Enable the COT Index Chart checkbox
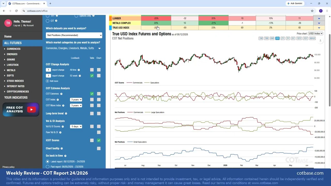 click(x=99, y=100)
